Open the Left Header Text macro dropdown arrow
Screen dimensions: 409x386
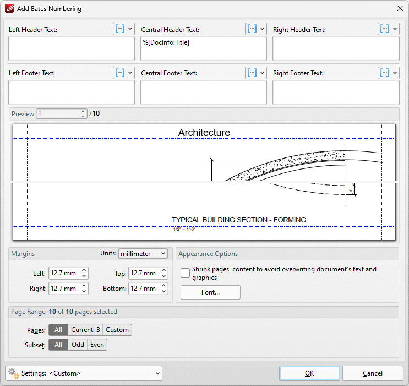(130, 29)
